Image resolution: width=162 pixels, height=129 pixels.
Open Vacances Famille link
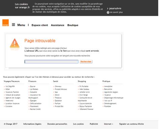coord(12,92)
